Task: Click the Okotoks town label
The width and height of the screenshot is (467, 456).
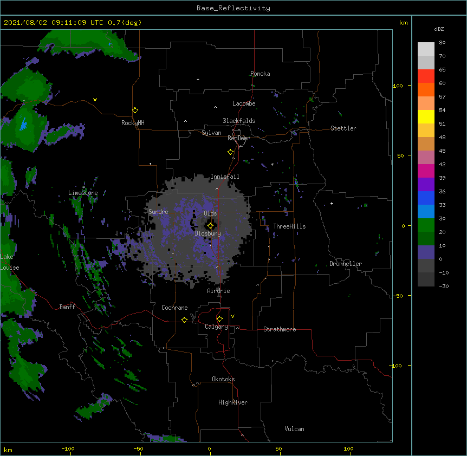Action: click(x=223, y=379)
